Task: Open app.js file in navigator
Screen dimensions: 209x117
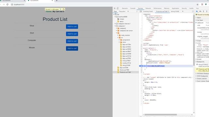Action: coord(121,21)
